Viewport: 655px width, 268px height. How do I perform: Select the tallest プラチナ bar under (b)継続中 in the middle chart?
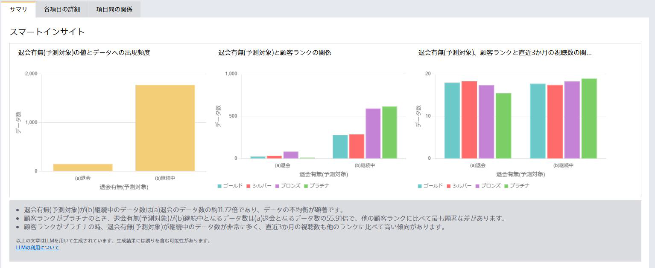tap(389, 132)
